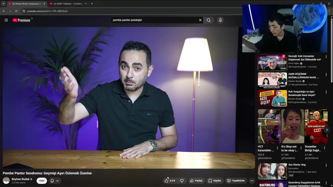The width and height of the screenshot is (333, 187).
Task: Close the Pembe Panter Sendromu tab
Action: point(44,4)
